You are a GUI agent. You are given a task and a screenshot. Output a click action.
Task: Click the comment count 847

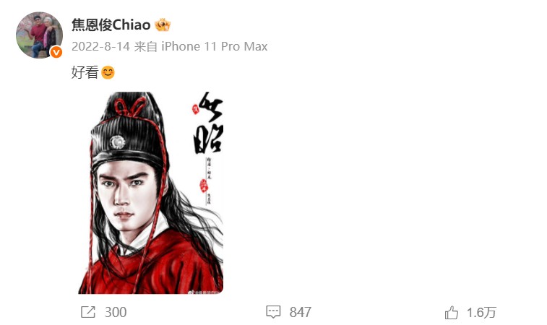(300, 312)
